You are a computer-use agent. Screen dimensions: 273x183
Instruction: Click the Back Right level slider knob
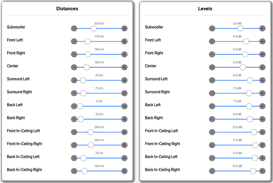pos(250,119)
